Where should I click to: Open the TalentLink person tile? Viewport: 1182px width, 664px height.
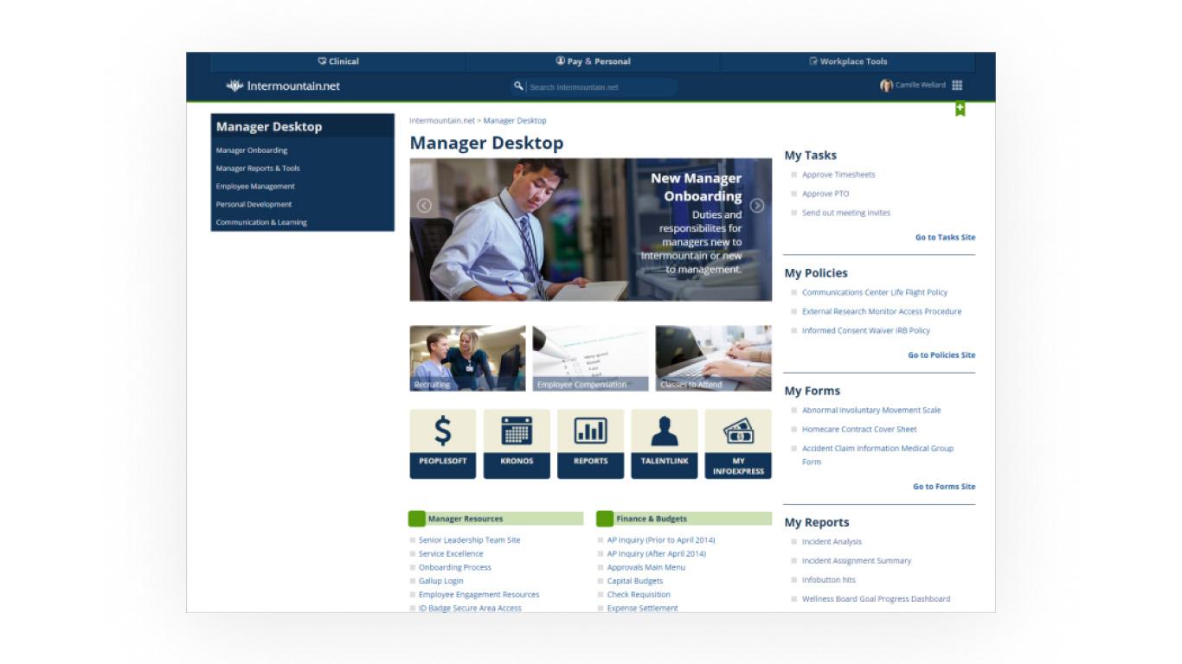tap(665, 444)
